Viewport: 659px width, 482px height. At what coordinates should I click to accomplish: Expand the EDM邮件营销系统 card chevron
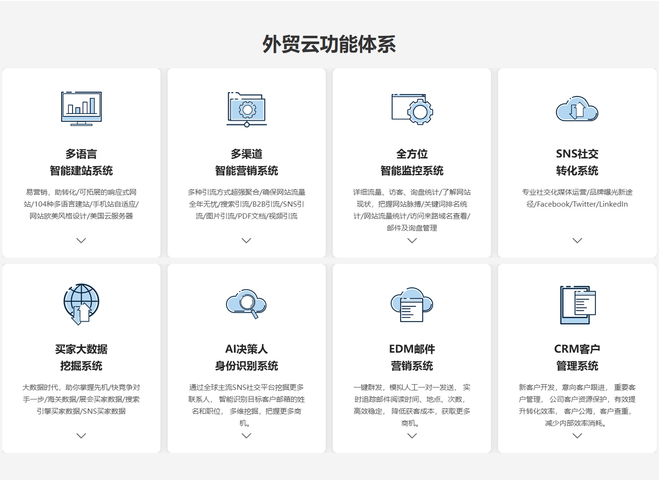(x=412, y=436)
